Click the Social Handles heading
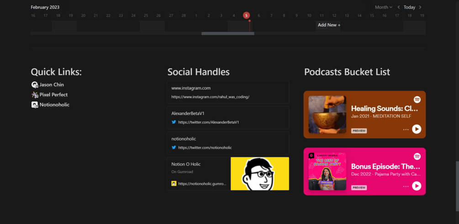The height and width of the screenshot is (224, 459). pos(199,72)
